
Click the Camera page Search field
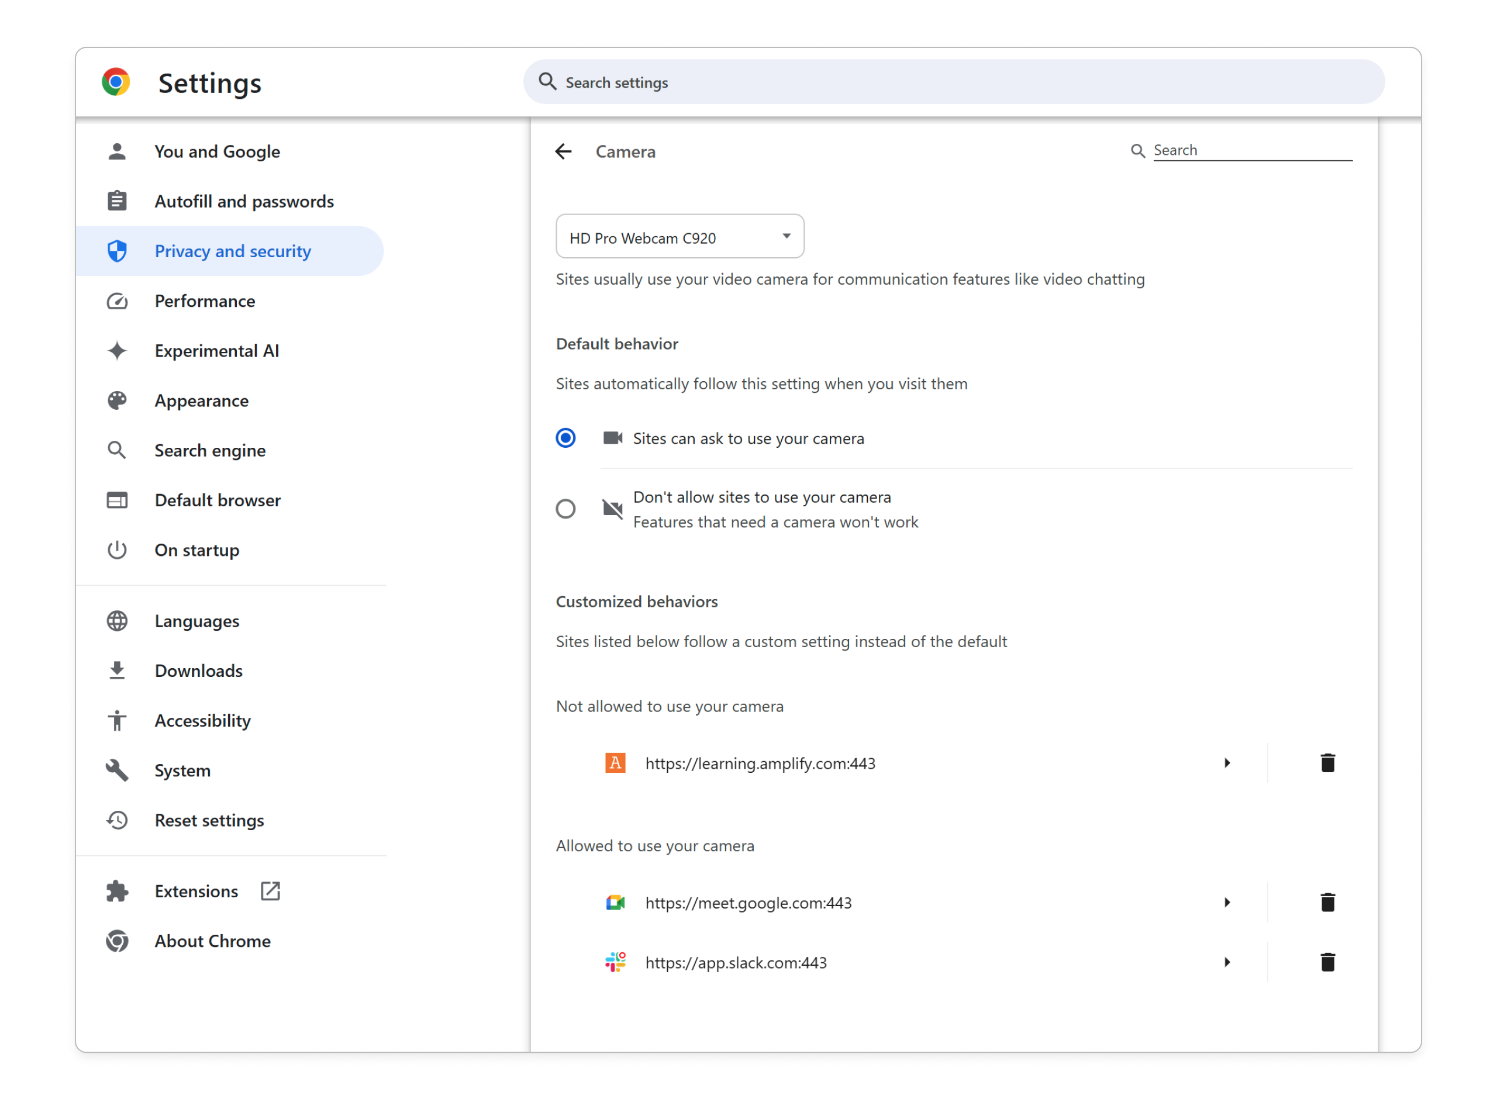click(x=1251, y=150)
